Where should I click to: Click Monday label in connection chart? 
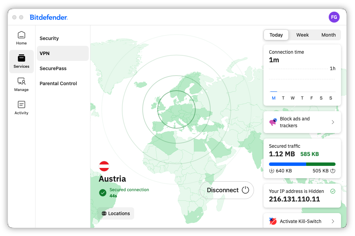point(274,98)
